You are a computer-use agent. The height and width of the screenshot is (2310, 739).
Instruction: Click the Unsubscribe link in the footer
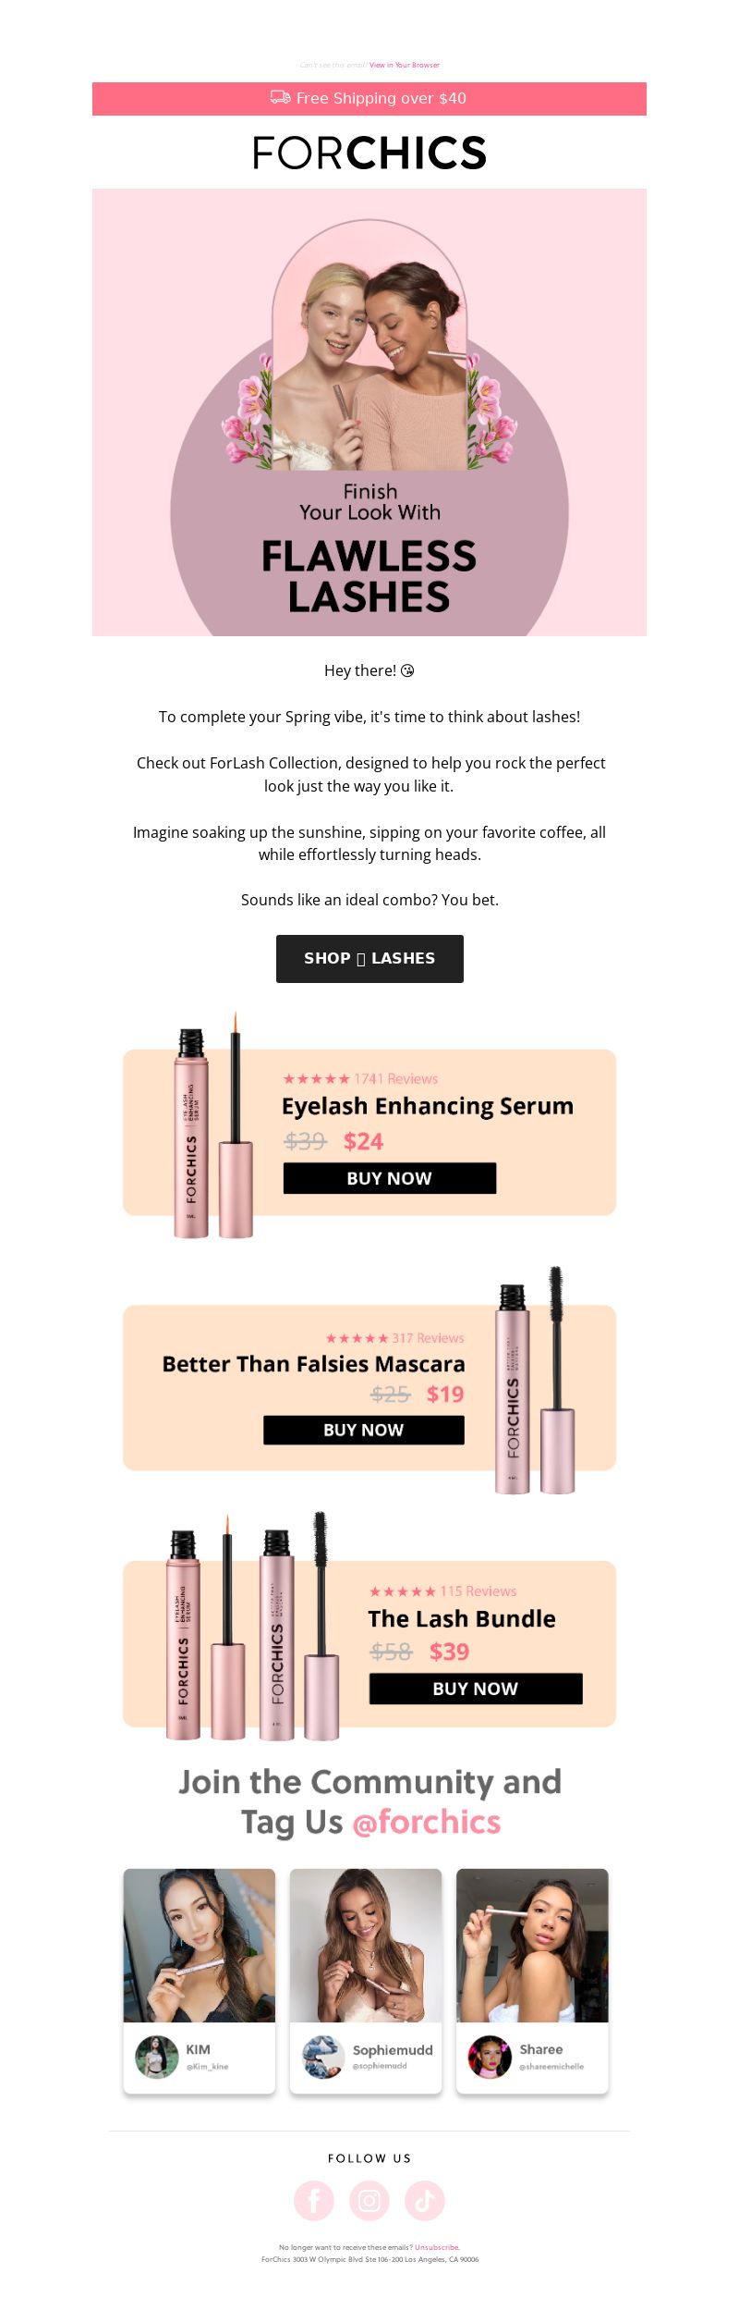[437, 2247]
